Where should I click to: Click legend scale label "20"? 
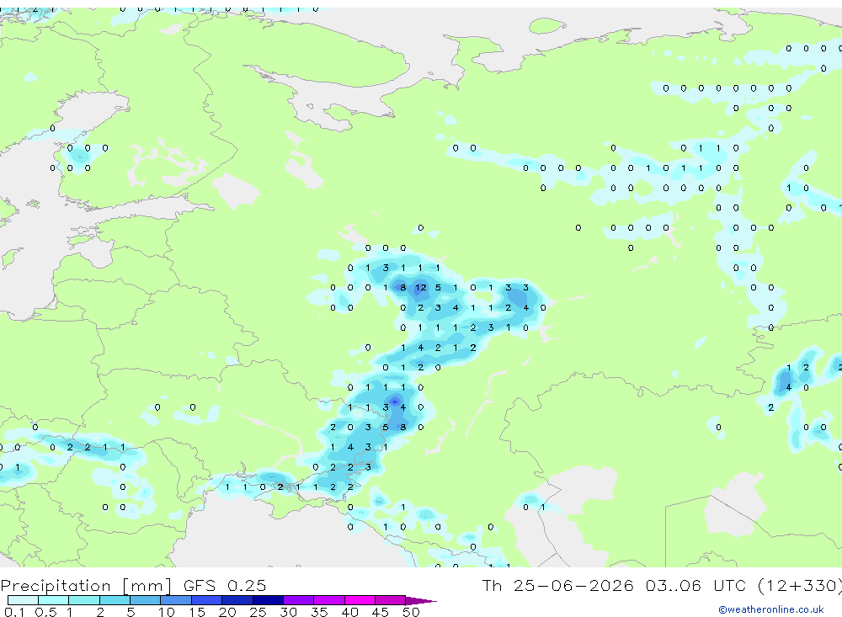click(x=227, y=612)
